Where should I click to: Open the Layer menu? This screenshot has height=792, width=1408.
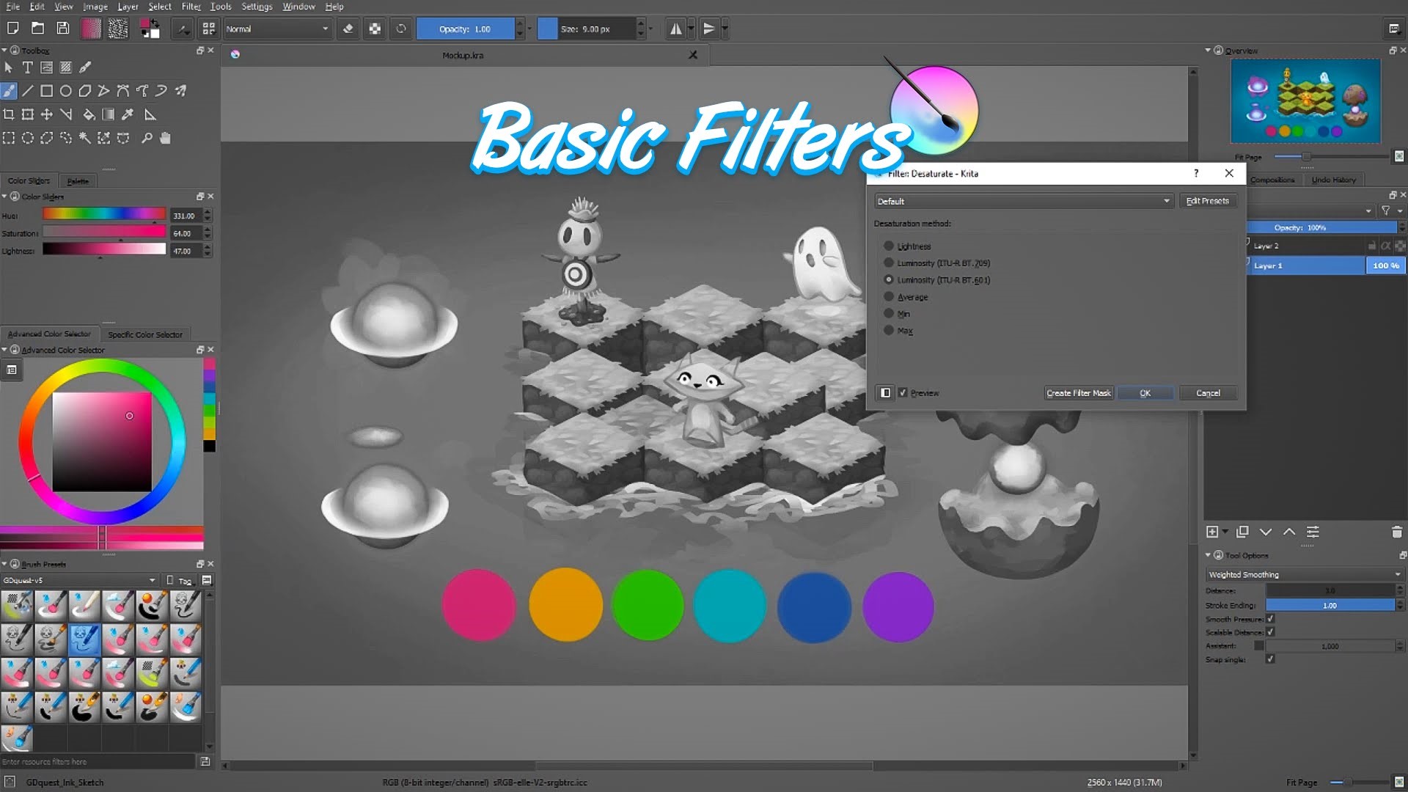click(x=128, y=7)
